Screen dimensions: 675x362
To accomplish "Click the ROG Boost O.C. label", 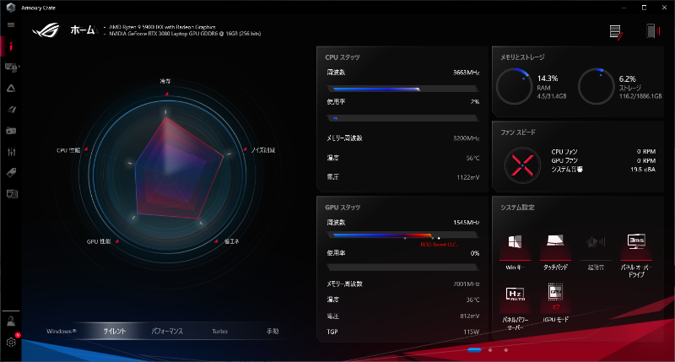I will pos(439,245).
